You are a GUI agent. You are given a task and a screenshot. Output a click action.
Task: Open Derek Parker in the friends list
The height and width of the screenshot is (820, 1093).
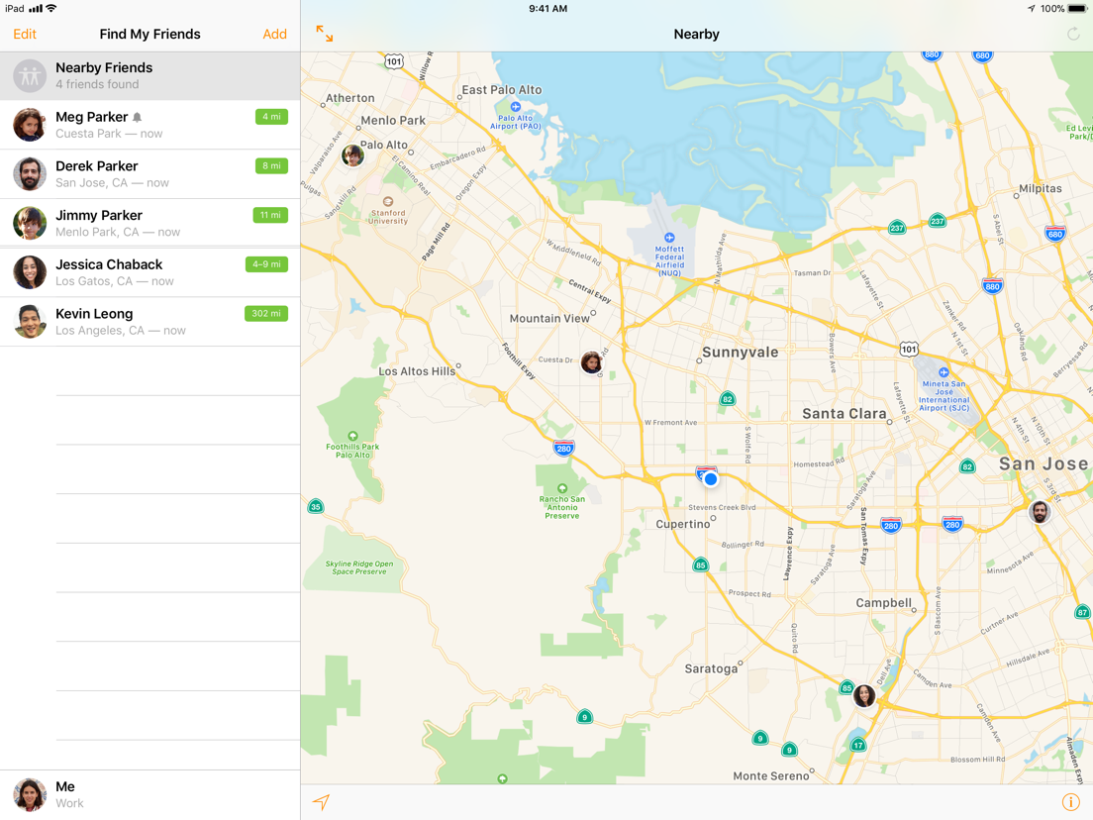[x=149, y=174]
